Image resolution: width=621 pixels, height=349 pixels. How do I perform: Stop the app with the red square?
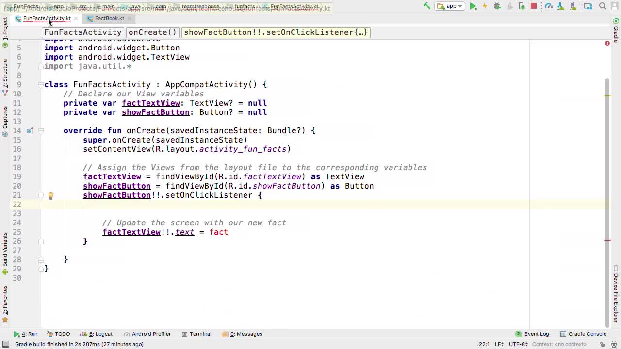tap(534, 6)
